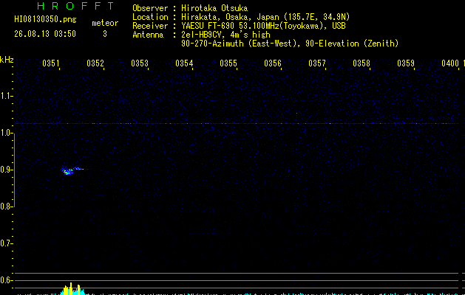Click the 0355 time marker
This screenshot has width=465, height=295.
point(228,63)
